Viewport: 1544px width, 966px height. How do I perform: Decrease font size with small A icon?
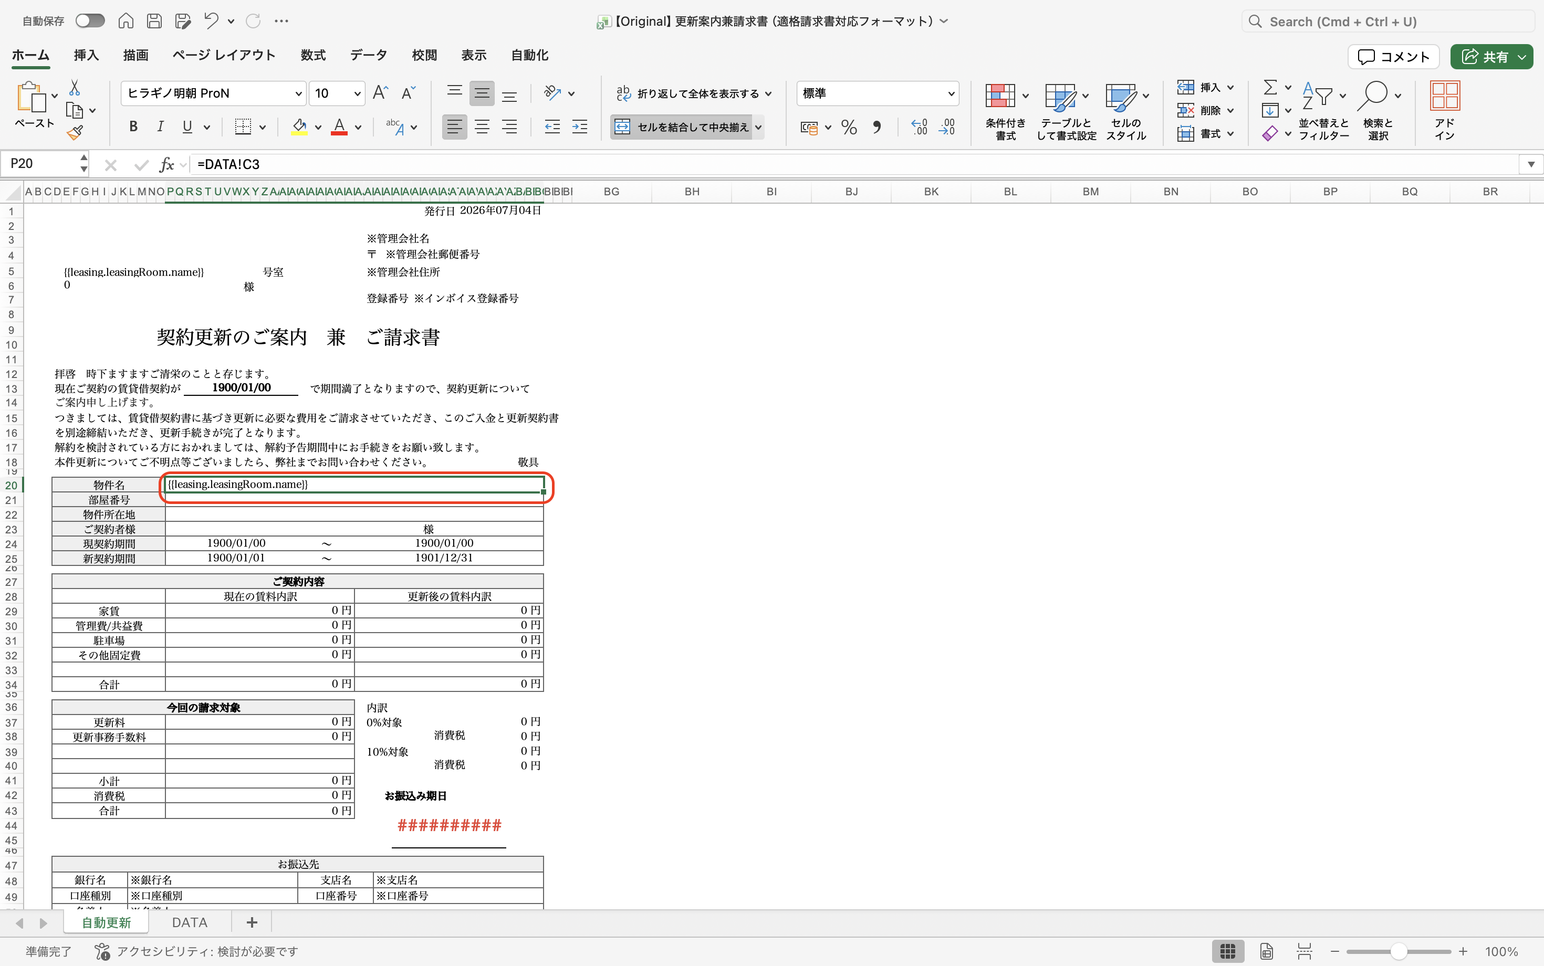point(409,93)
